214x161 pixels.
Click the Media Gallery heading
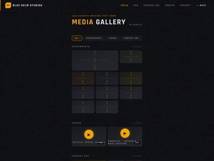(99, 22)
